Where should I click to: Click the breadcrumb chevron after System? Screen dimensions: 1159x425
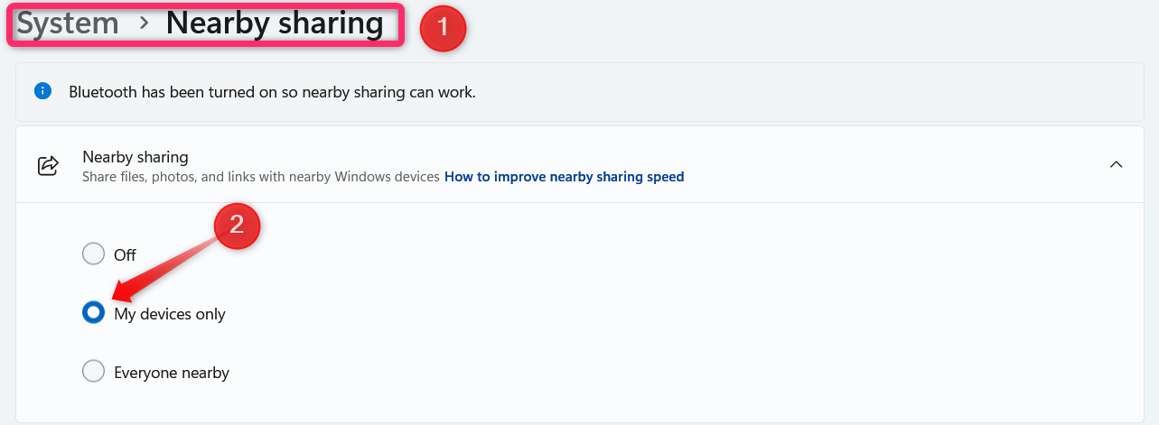[144, 24]
